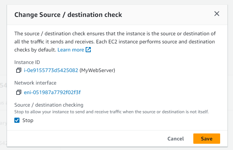Click the dialog title Change Source / destination check

click(x=68, y=15)
